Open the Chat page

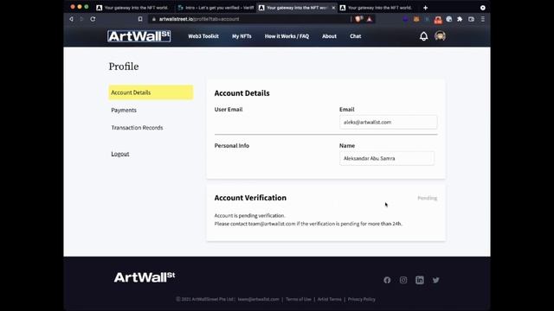pos(356,36)
